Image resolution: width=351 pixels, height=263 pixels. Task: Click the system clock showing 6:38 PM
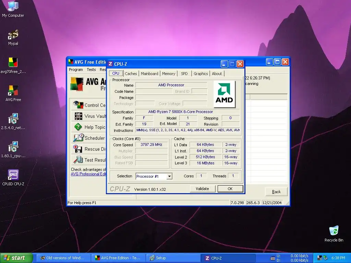click(x=338, y=258)
